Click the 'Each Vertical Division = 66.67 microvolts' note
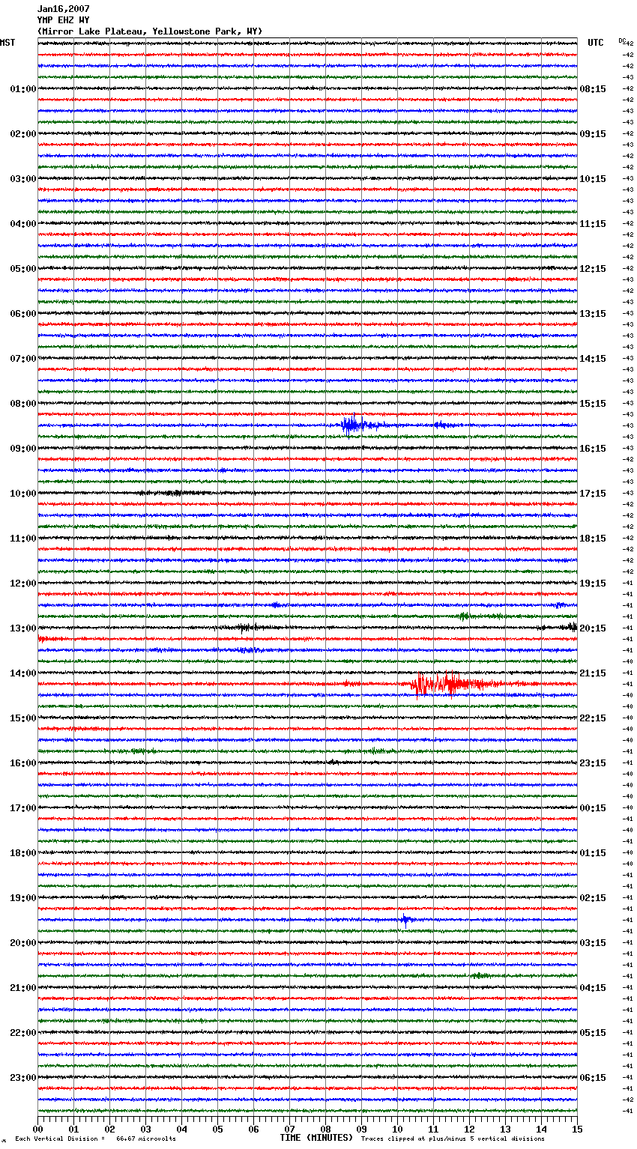 [x=95, y=1139]
